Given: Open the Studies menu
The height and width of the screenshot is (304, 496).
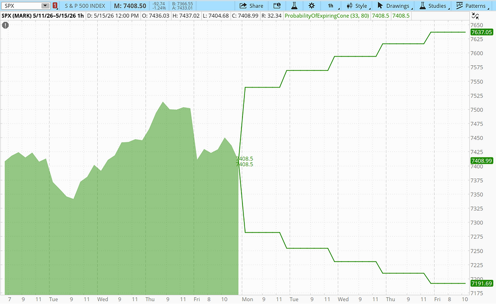Looking at the screenshot, I should 433,6.
